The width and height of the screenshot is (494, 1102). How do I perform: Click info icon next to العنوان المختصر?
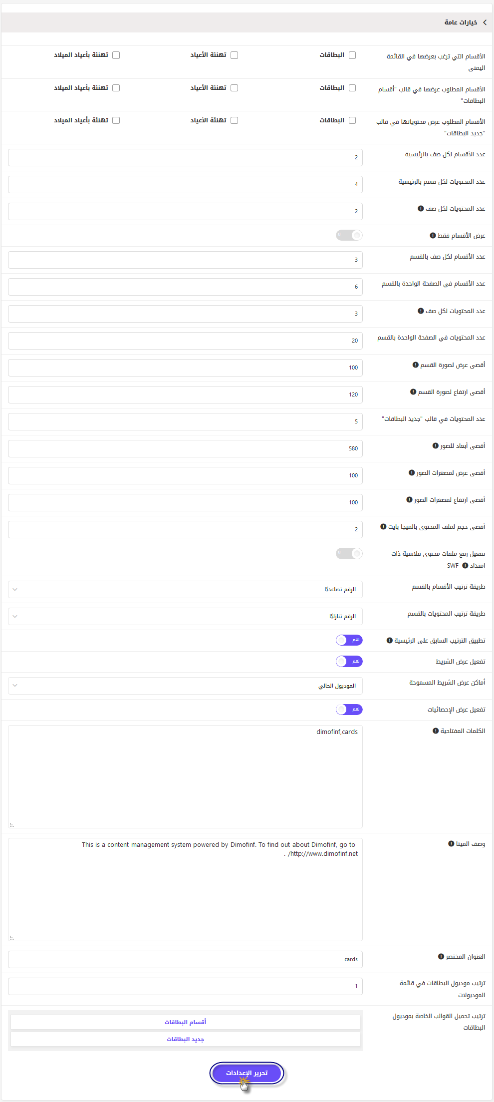[x=441, y=957]
